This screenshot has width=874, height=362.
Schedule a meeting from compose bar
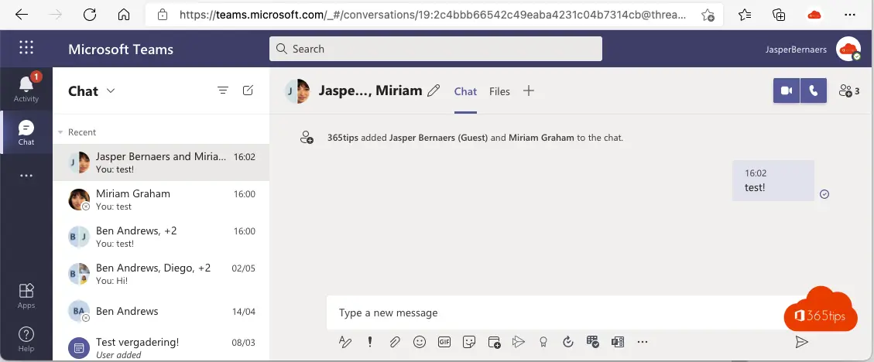(494, 341)
